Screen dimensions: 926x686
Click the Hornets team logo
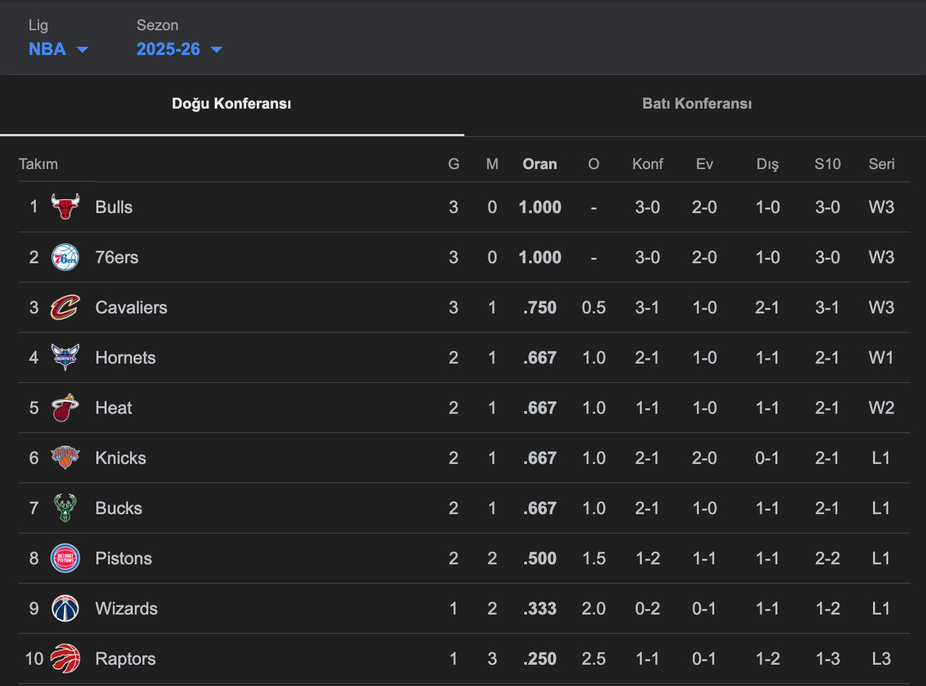point(65,357)
